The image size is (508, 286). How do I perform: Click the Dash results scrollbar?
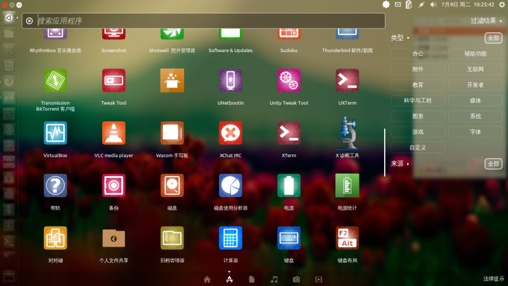(385, 153)
